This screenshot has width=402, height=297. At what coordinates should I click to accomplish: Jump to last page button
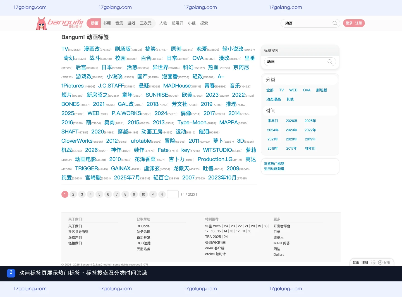coord(162,194)
